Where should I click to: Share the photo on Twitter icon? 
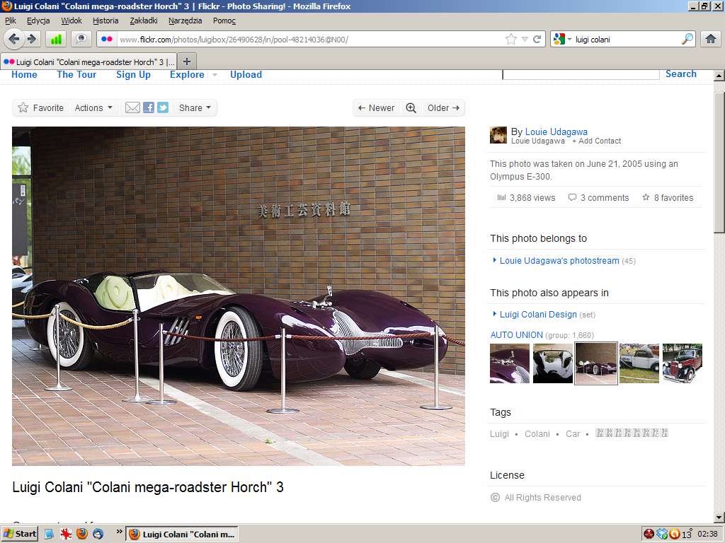tap(163, 107)
